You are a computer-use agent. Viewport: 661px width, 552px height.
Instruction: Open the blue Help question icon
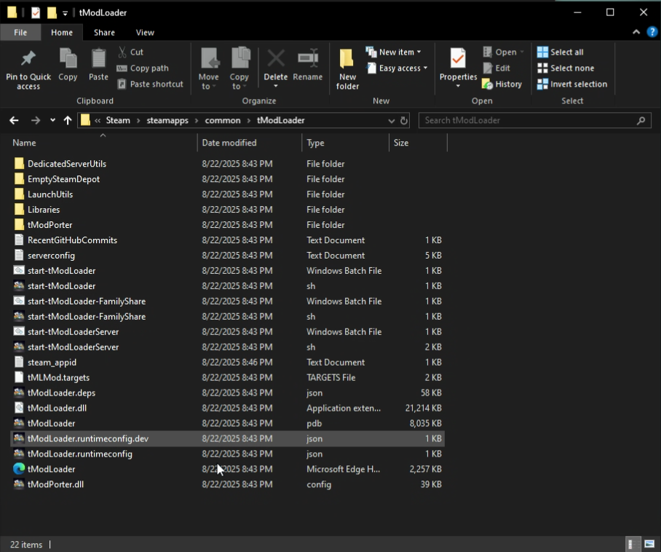(x=652, y=32)
